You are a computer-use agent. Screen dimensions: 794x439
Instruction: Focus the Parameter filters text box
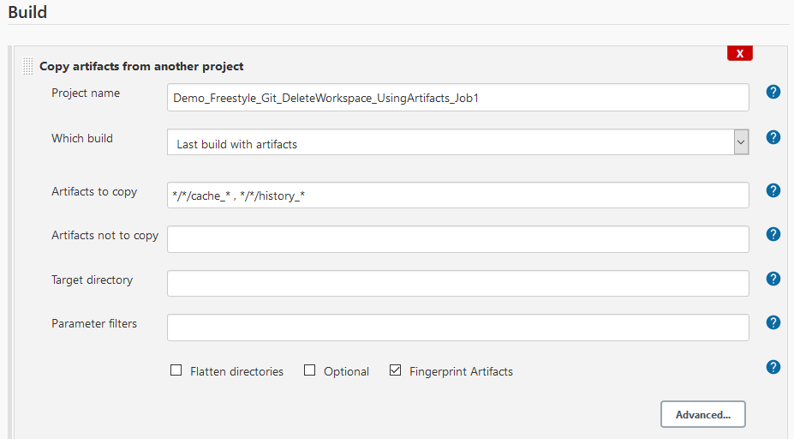click(457, 328)
